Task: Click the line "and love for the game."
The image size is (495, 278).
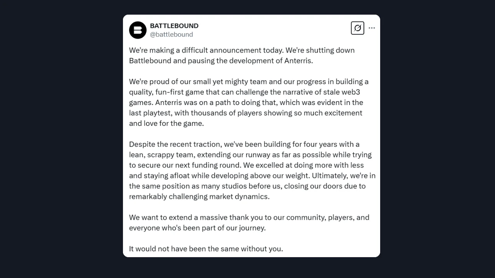Action: point(166,123)
